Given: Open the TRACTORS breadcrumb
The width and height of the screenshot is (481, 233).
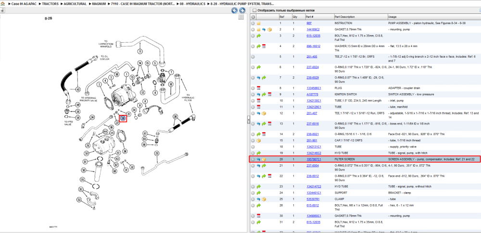Looking at the screenshot, I should pyautogui.click(x=51, y=4).
